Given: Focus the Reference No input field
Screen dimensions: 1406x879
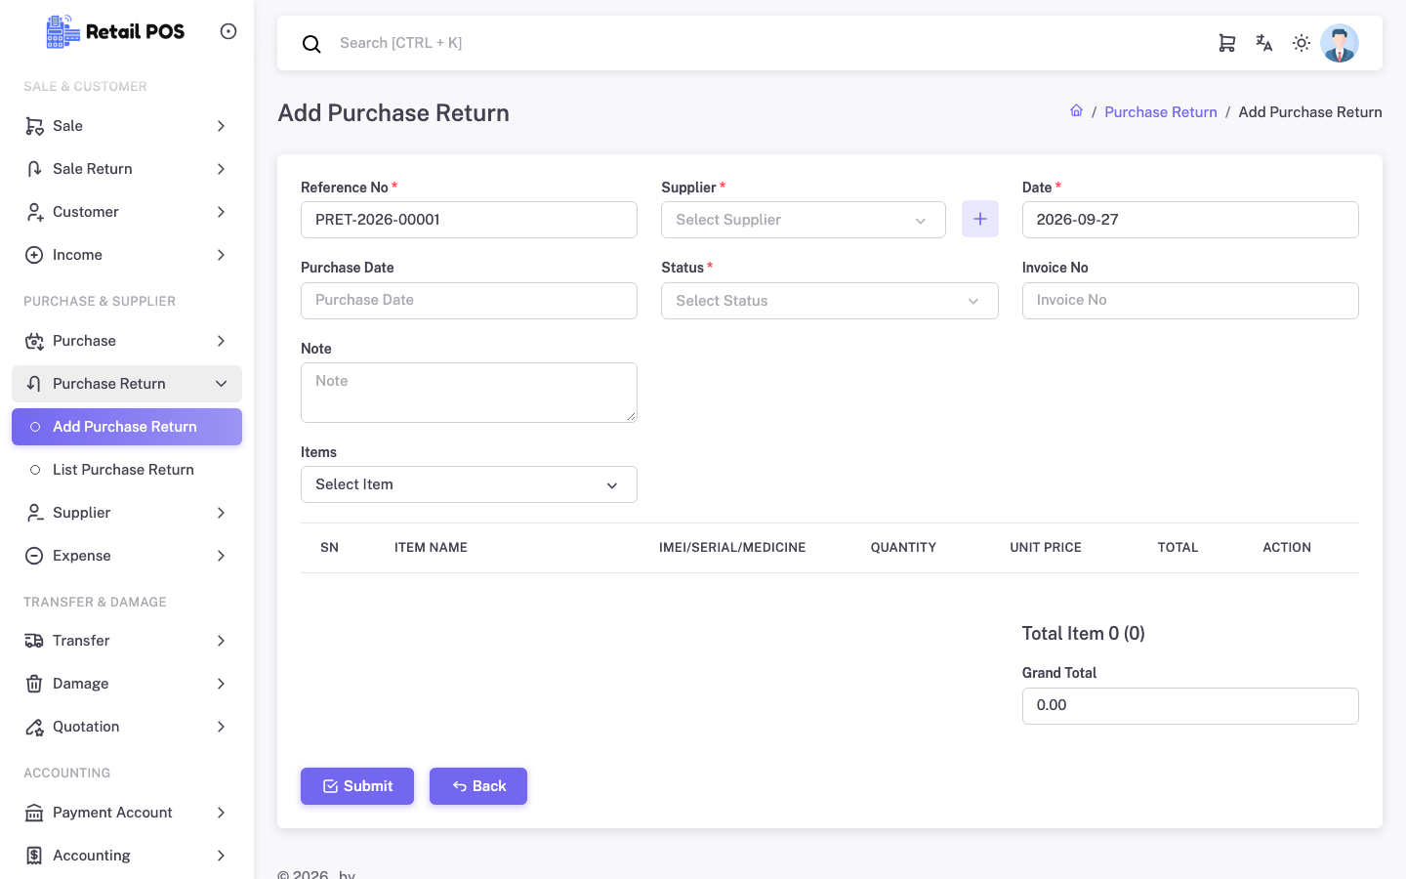Looking at the screenshot, I should click(469, 220).
